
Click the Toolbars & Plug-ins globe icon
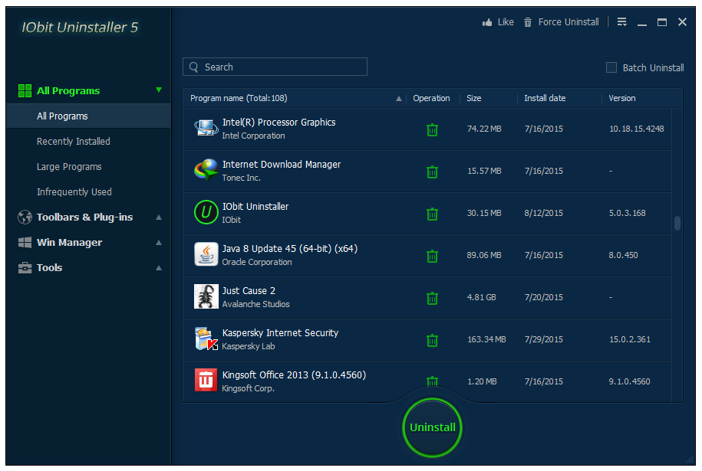click(25, 218)
